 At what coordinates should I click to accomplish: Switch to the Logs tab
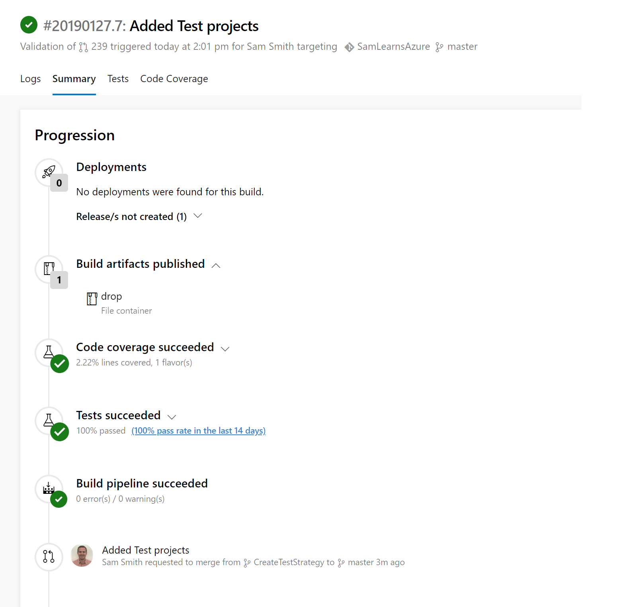tap(30, 79)
